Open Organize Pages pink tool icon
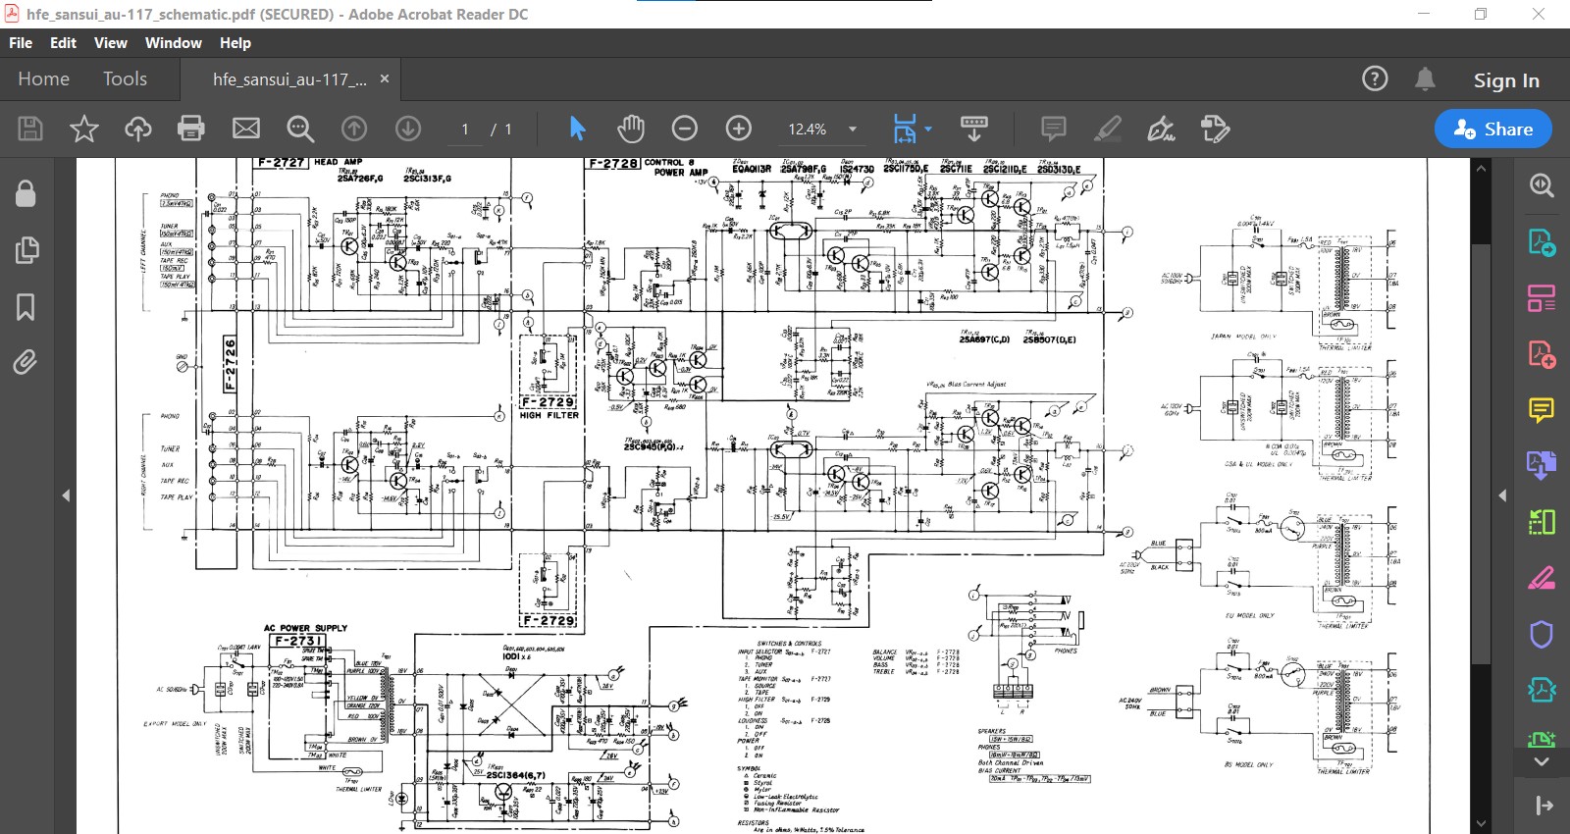1570x834 pixels. tap(1542, 298)
